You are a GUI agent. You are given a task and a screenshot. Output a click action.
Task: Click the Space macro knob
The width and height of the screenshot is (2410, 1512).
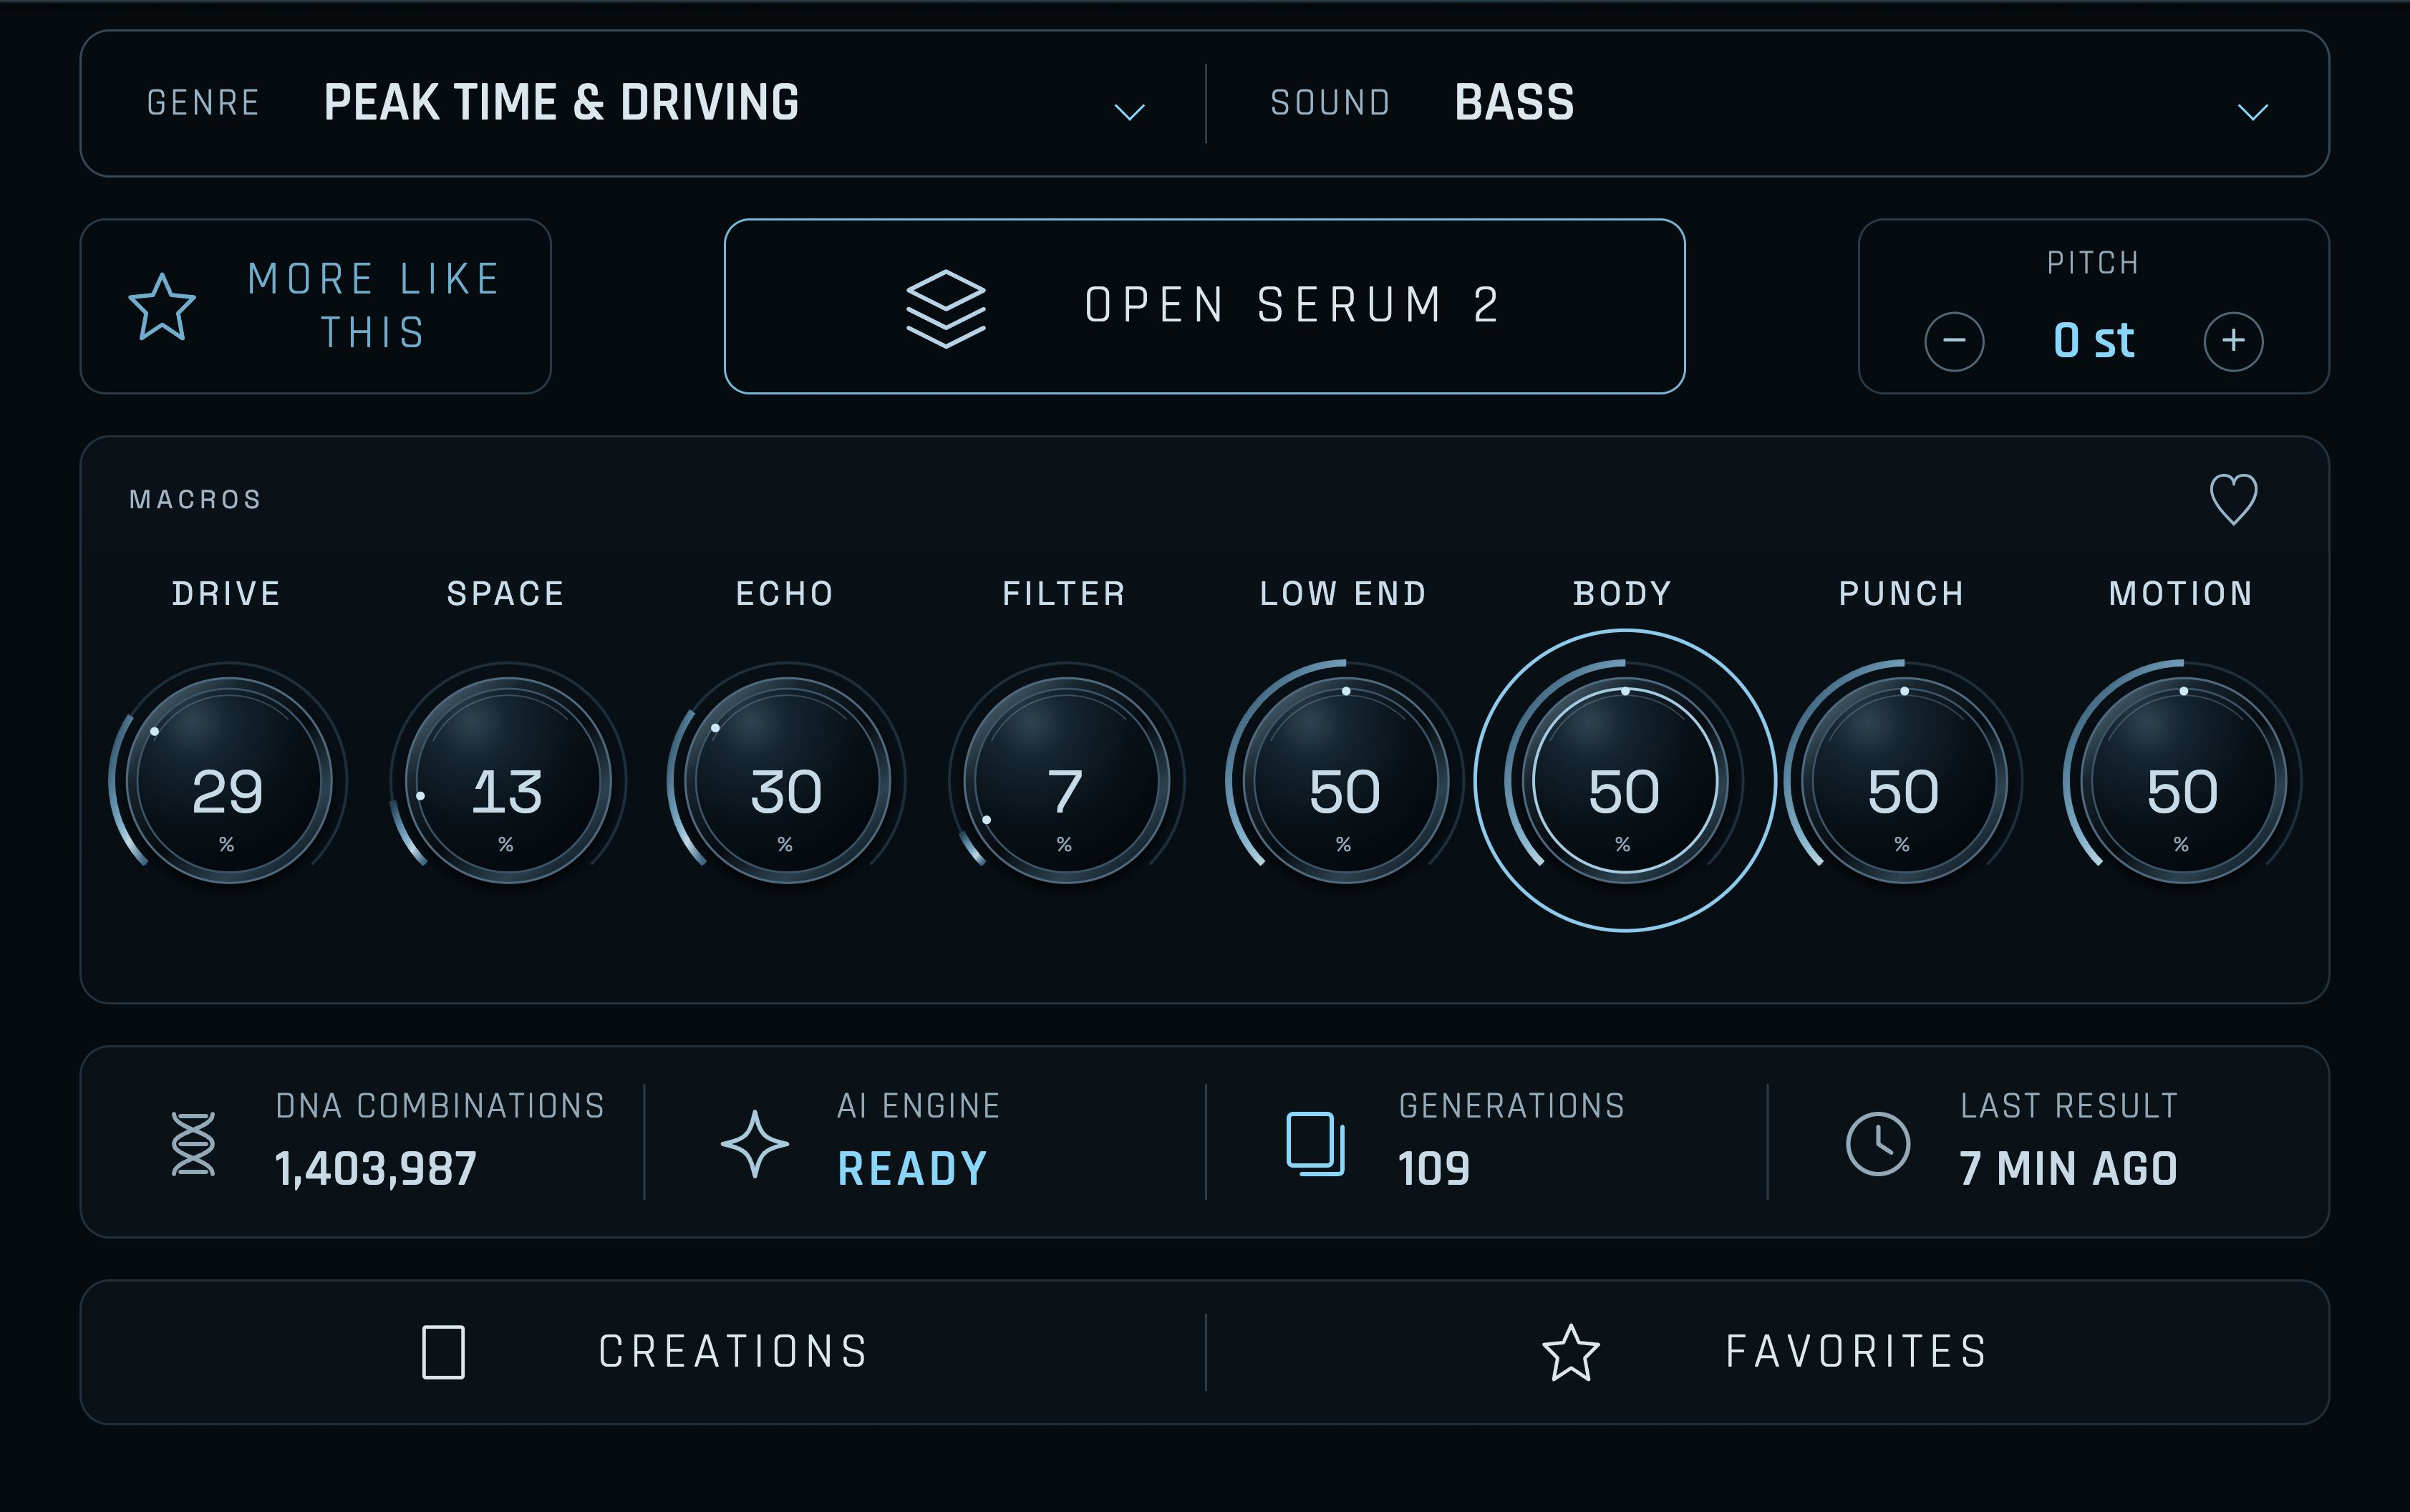(x=507, y=780)
